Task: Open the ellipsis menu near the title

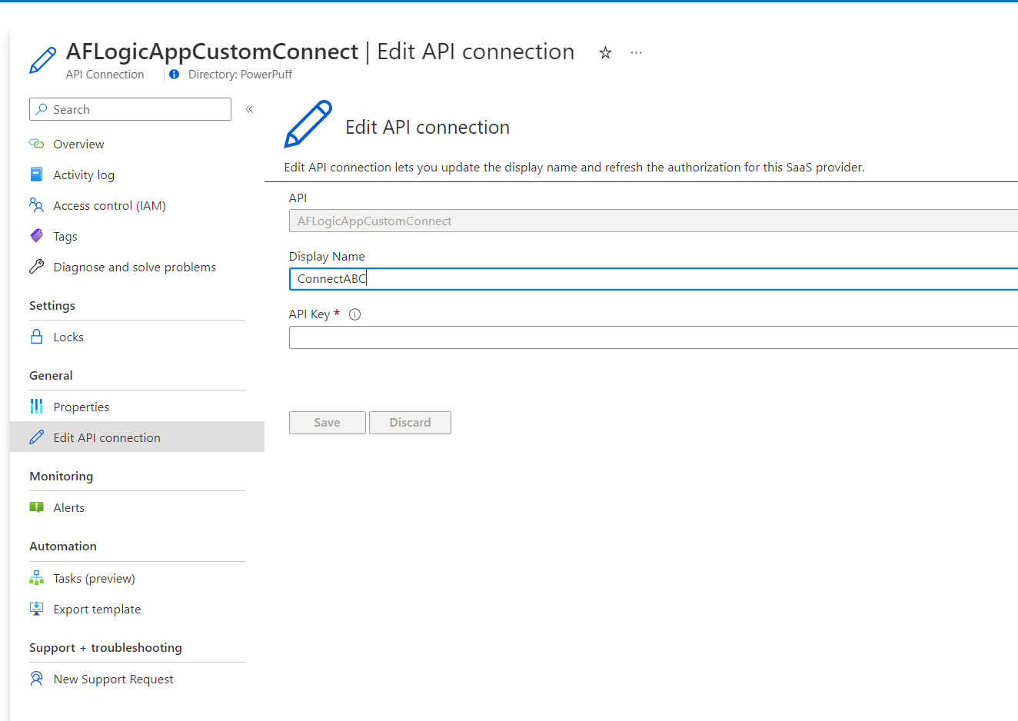Action: tap(635, 51)
